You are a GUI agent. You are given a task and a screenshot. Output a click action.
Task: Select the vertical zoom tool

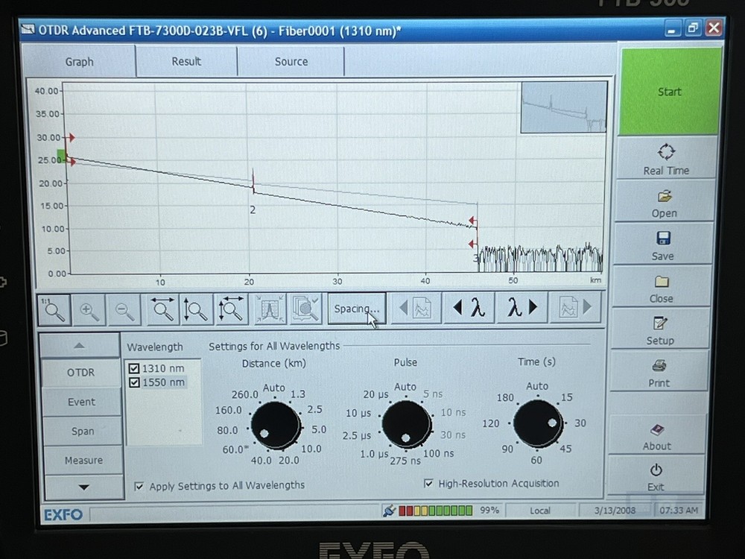[x=196, y=310]
